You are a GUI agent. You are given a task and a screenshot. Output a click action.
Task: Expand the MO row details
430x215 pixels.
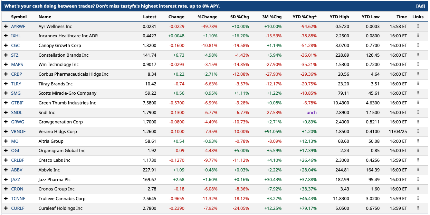coord(6,141)
